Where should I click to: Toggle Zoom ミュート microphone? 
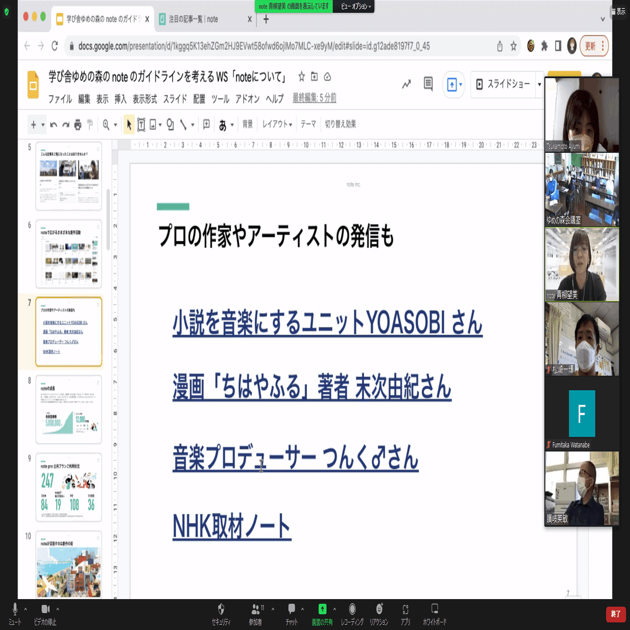point(15,614)
